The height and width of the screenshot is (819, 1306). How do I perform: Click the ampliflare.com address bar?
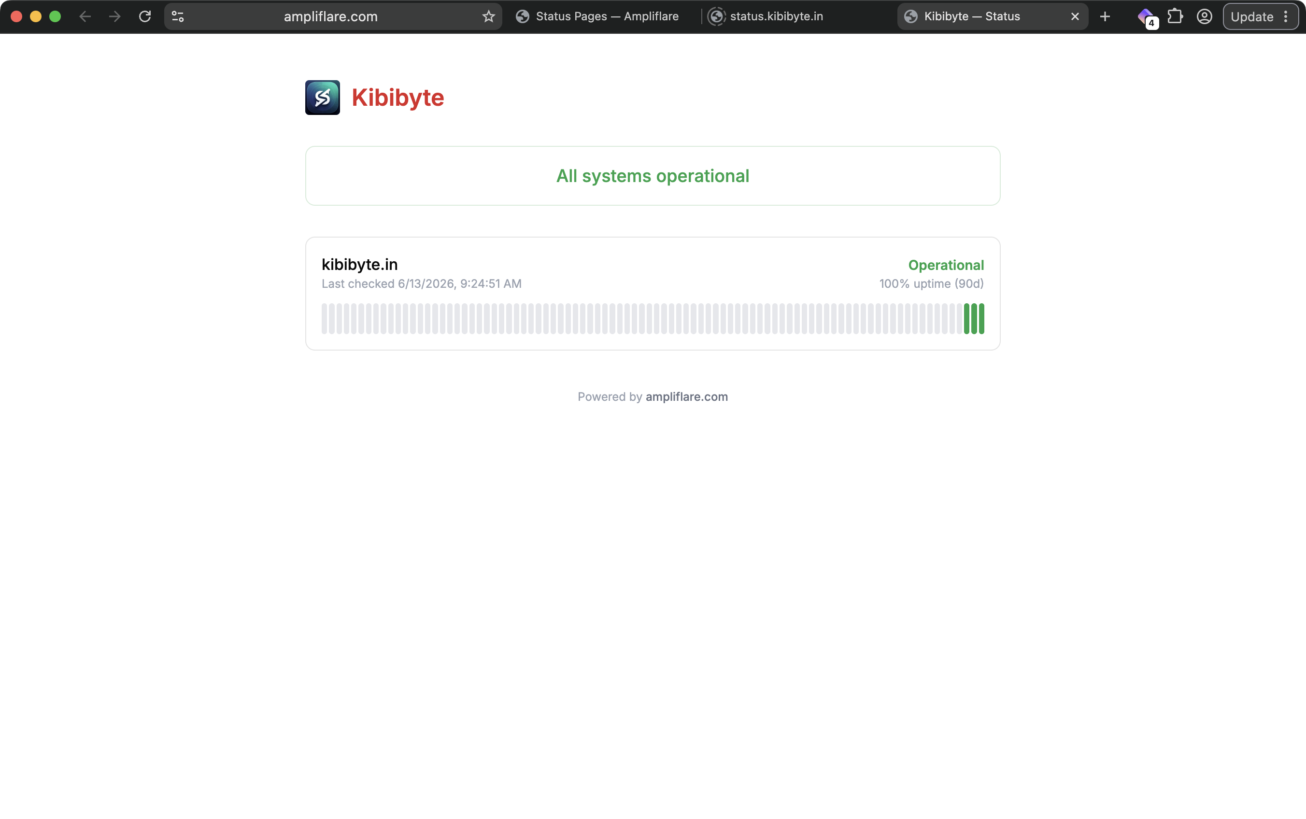point(331,16)
